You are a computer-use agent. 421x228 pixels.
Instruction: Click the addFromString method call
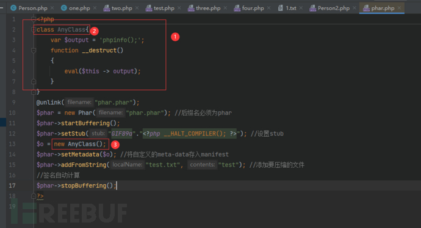[84, 165]
